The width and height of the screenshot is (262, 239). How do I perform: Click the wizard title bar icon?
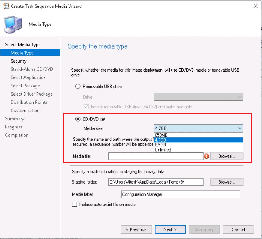coord(6,6)
